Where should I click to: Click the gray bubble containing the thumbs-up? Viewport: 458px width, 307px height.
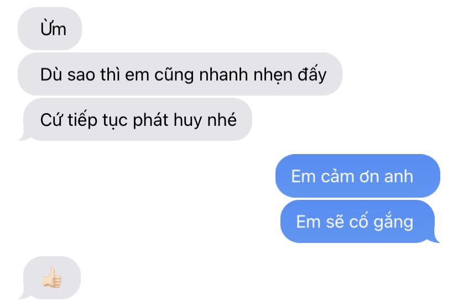coord(50,278)
